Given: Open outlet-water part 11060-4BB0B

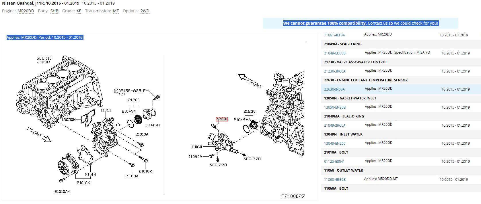Looking at the screenshot, I should tap(335, 180).
